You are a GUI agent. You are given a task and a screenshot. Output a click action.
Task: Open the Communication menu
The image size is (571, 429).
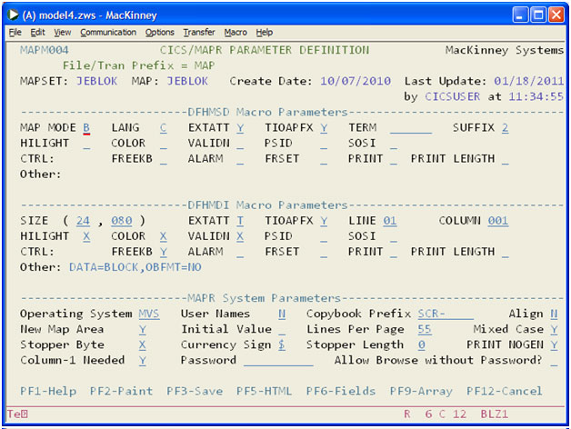tap(108, 33)
